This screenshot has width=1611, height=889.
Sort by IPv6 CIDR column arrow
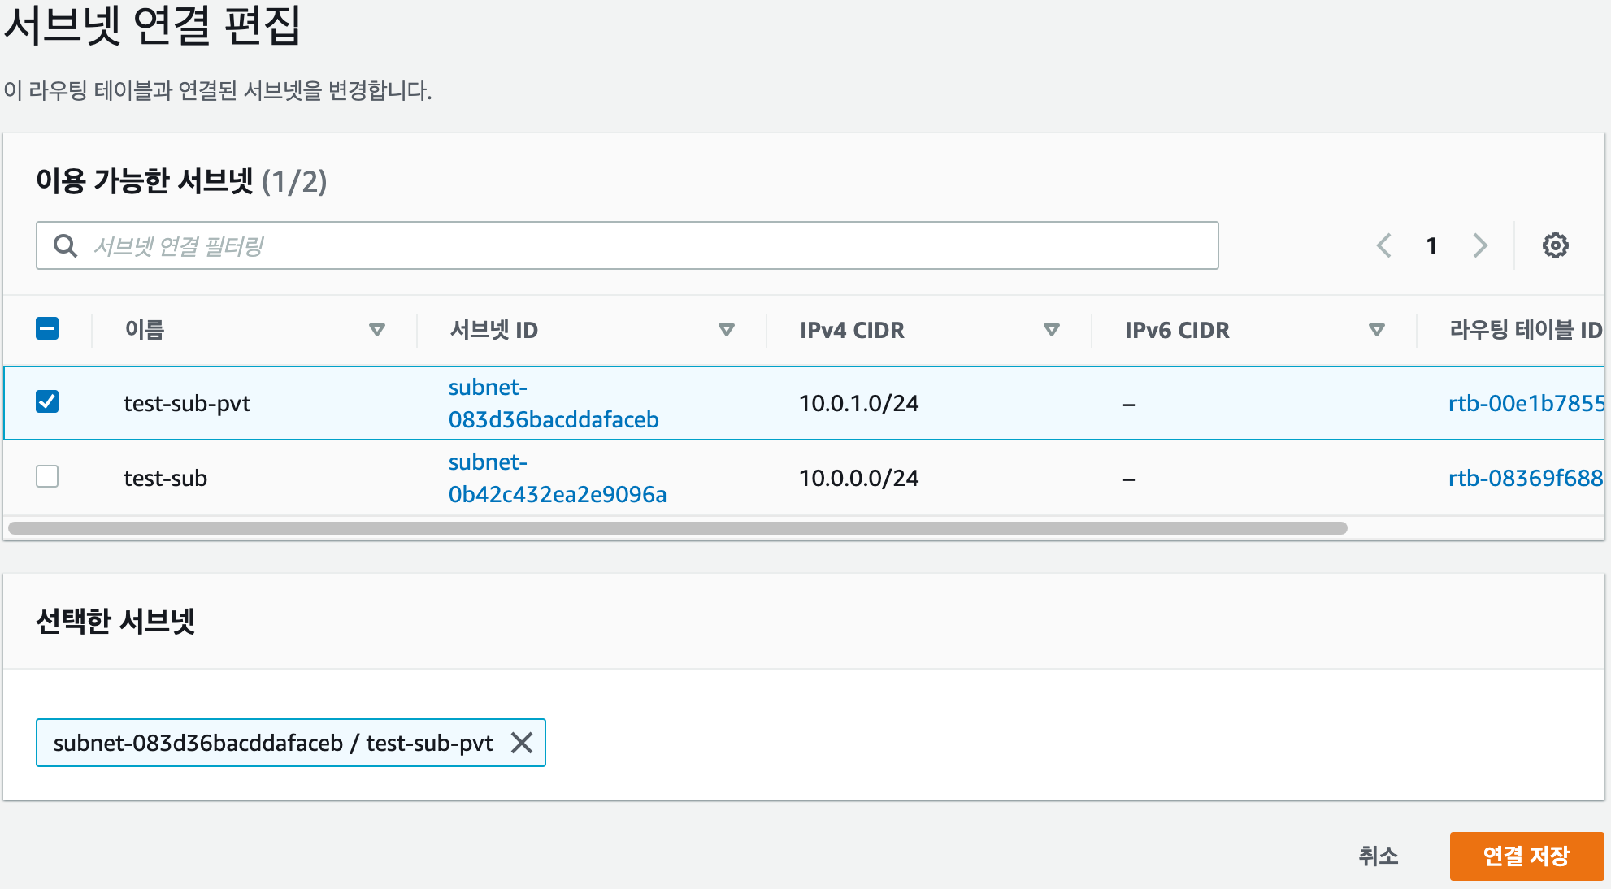coord(1376,330)
